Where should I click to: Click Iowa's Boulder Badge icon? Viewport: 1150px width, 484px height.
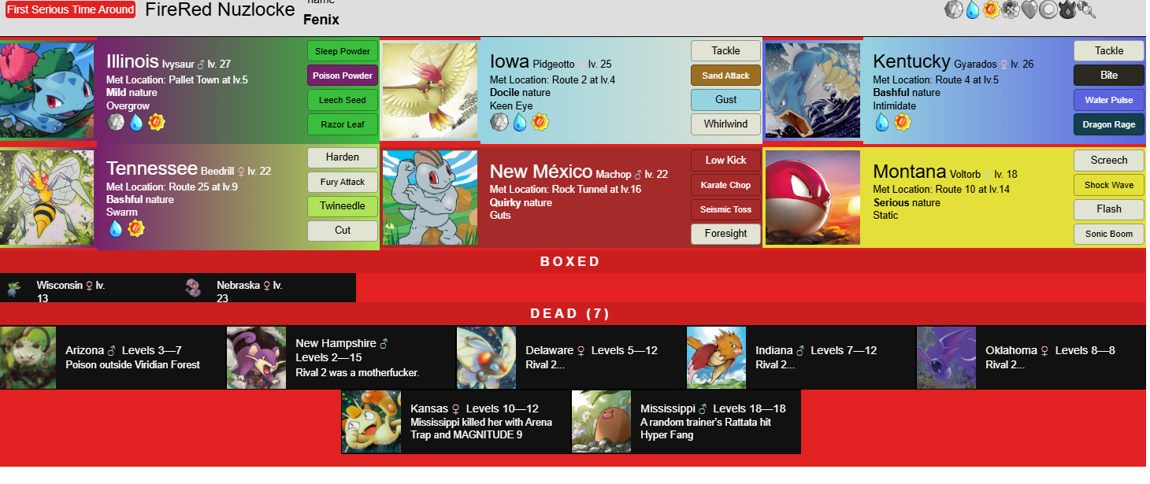pos(499,122)
